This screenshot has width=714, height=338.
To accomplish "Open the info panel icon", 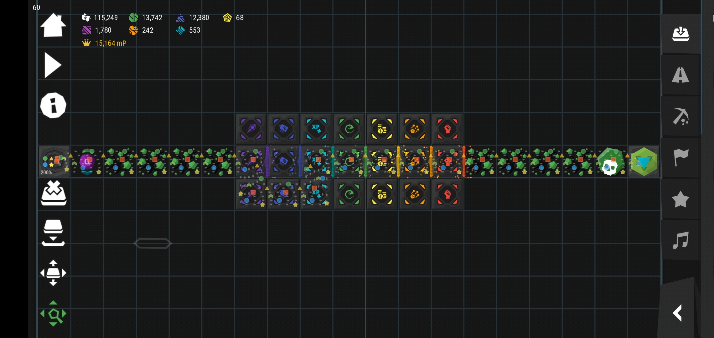I will pyautogui.click(x=53, y=105).
